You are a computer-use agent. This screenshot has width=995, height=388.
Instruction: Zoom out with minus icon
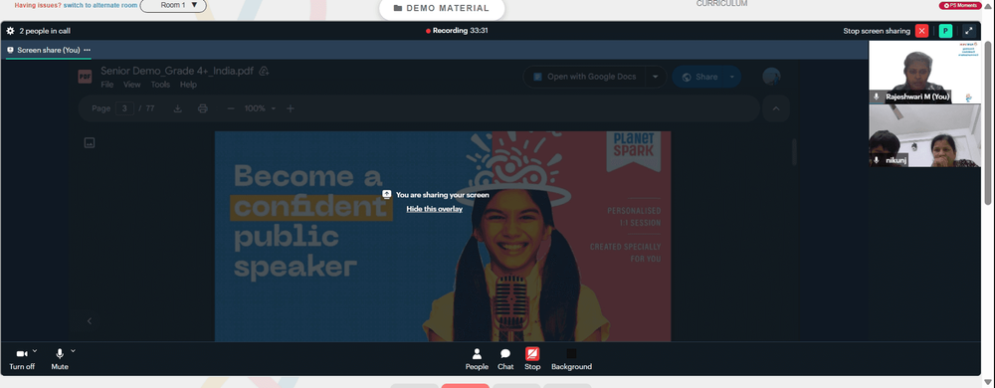click(x=231, y=108)
